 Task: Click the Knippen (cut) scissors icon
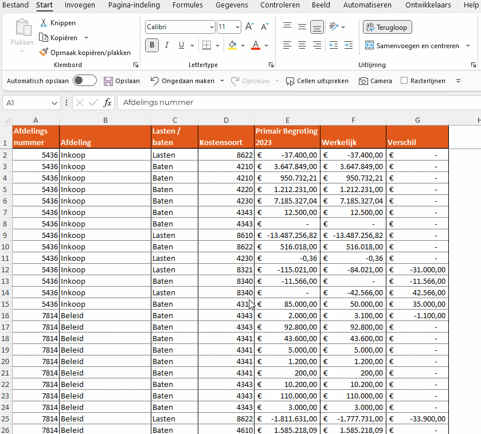click(44, 23)
